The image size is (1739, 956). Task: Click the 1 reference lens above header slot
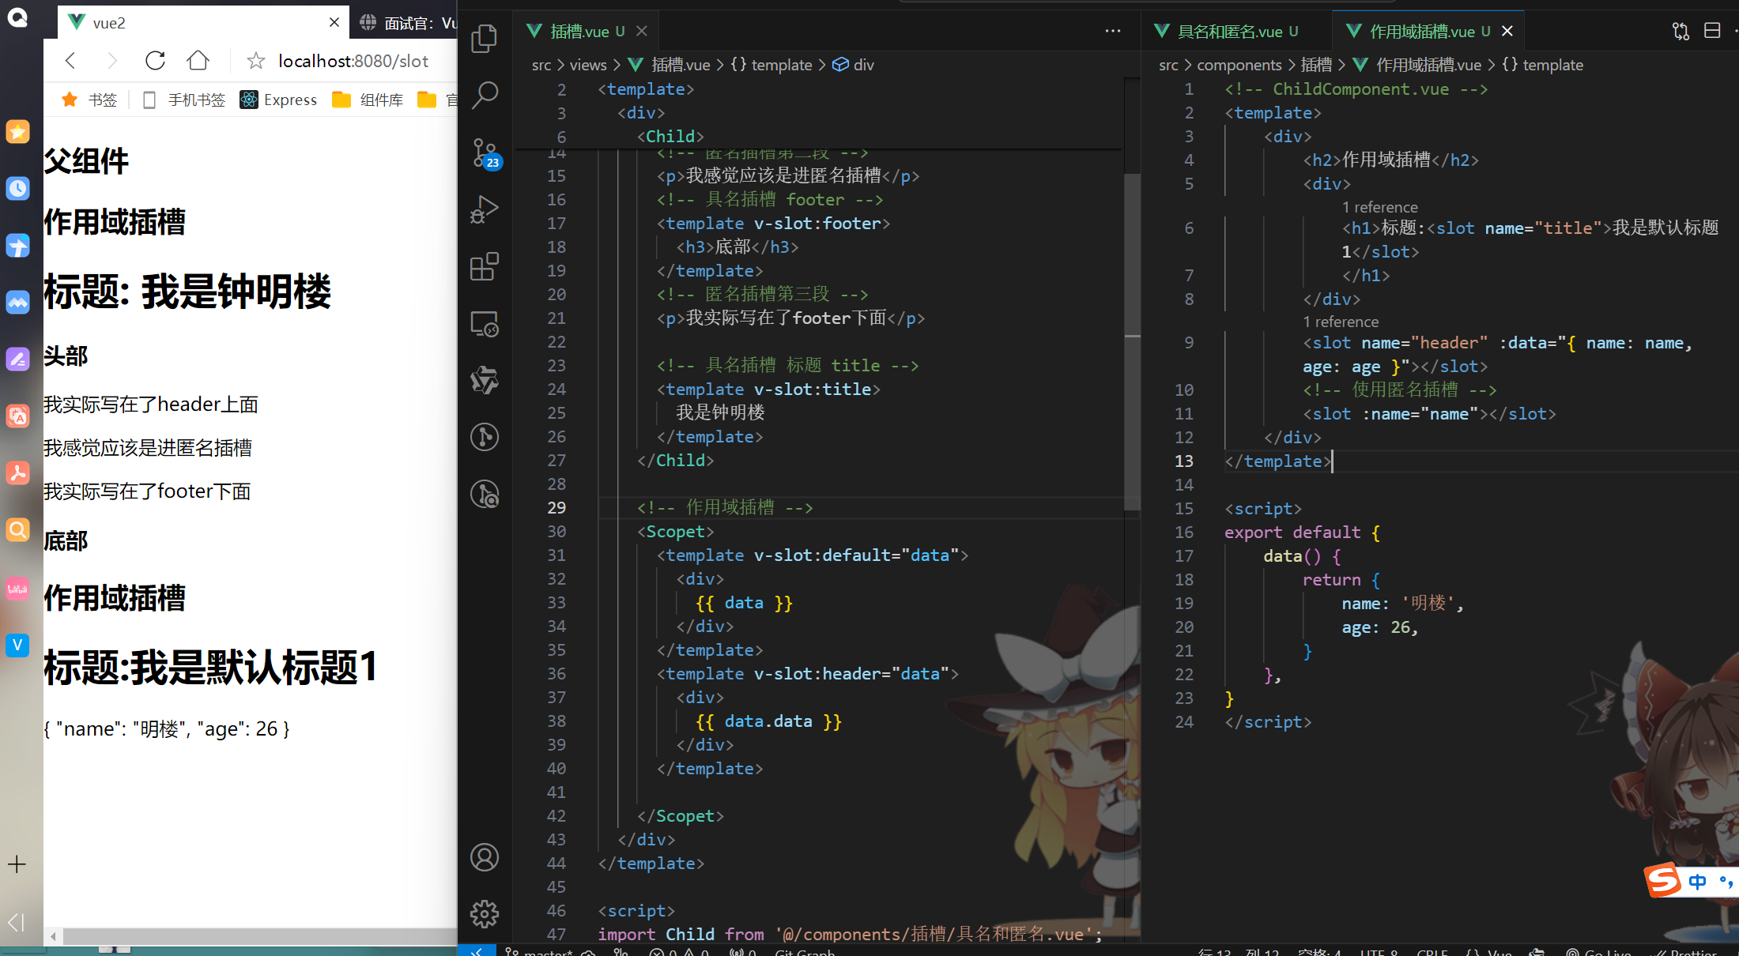[1341, 322]
